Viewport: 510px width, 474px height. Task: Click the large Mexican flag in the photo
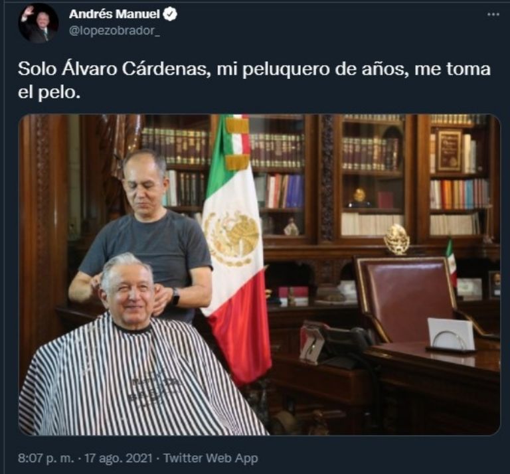coord(236,249)
